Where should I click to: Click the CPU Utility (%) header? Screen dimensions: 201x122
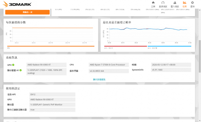[135, 10]
